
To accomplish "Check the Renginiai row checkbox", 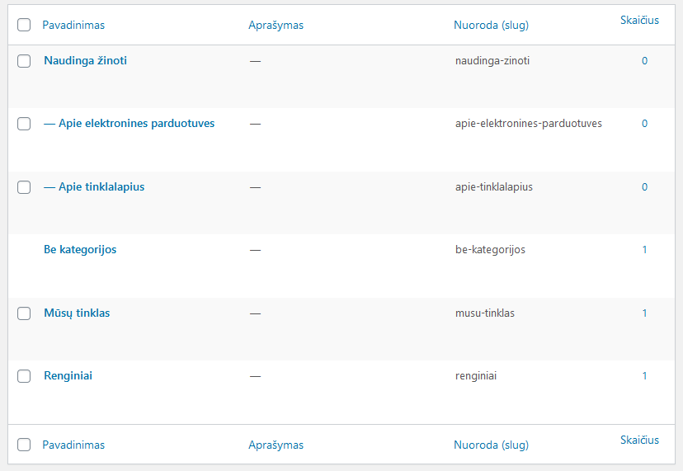I will (24, 376).
